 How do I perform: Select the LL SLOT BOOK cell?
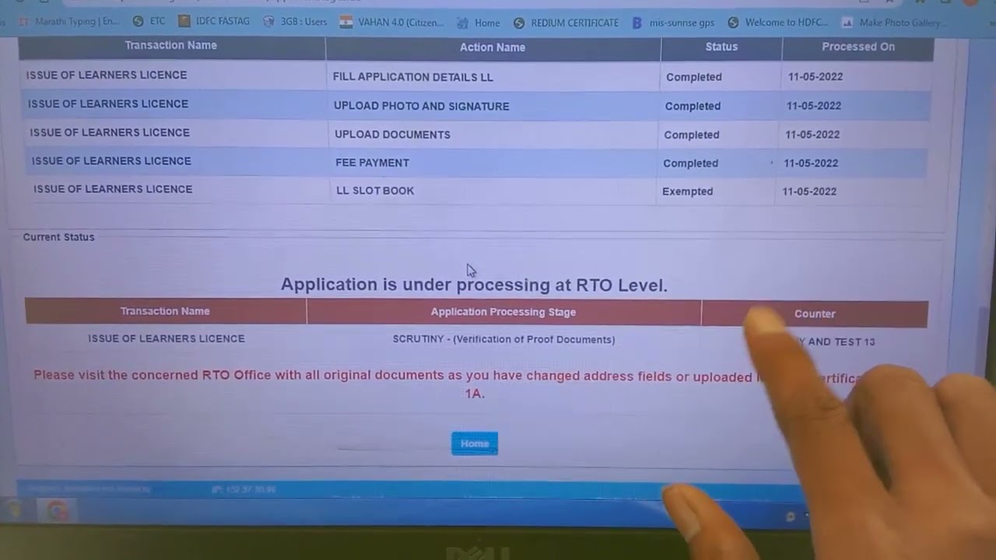pos(375,191)
